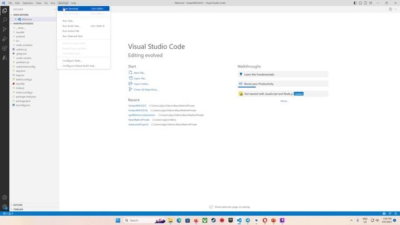Open tsconfig.json in the explorer
Image resolution: width=400 pixels, height=225 pixels.
click(22, 105)
